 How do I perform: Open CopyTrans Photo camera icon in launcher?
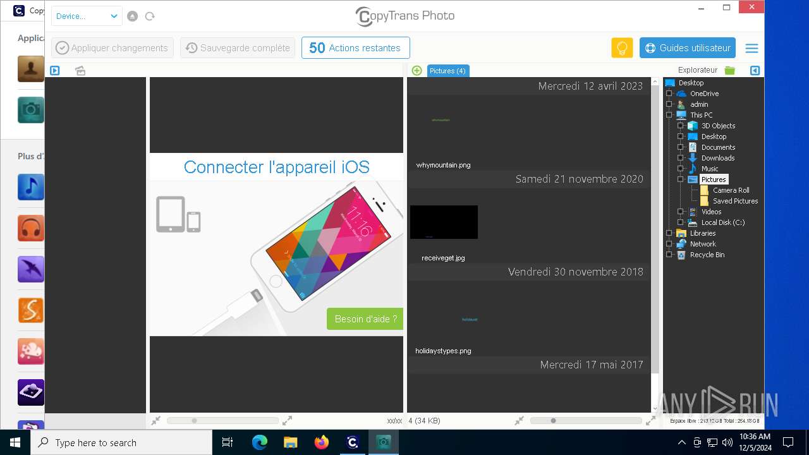click(31, 110)
